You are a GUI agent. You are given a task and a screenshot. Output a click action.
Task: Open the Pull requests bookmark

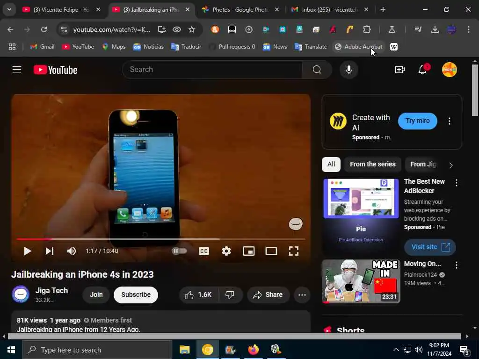(232, 47)
